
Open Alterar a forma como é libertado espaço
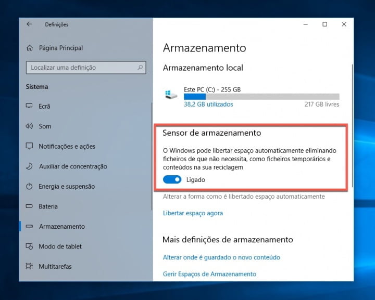(x=244, y=197)
